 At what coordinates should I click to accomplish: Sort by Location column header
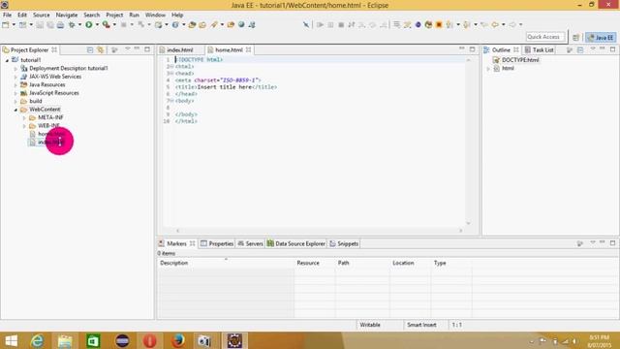coord(410,263)
